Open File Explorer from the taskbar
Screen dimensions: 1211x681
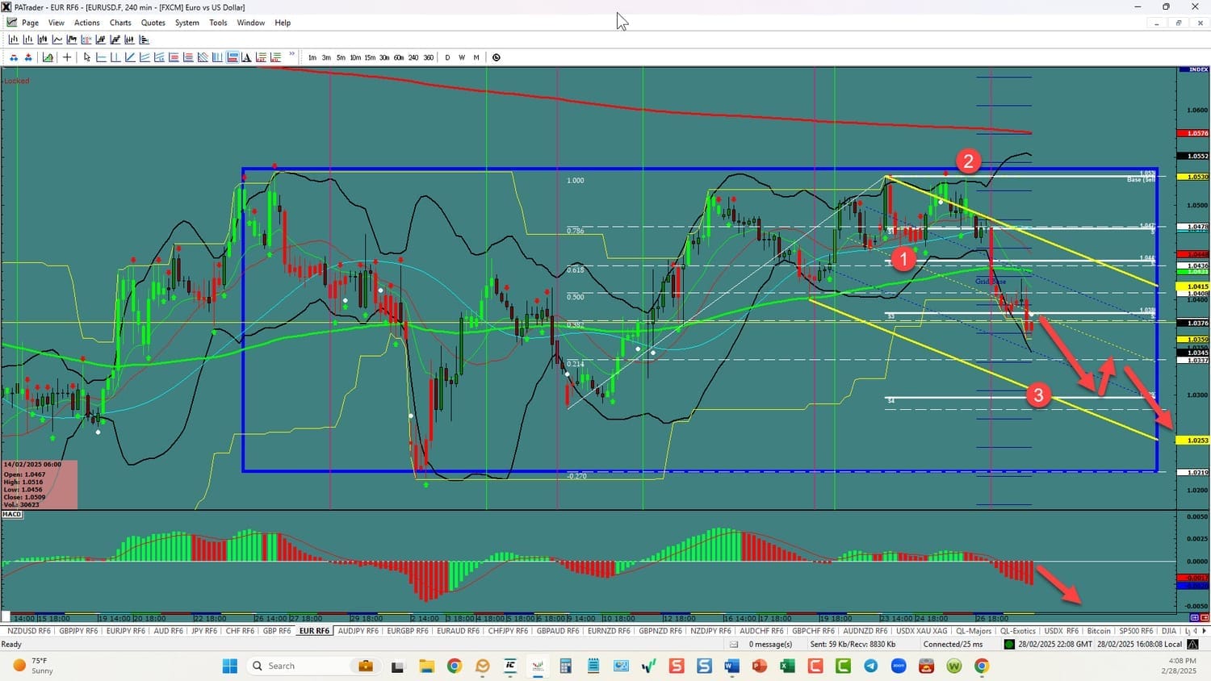pyautogui.click(x=426, y=666)
